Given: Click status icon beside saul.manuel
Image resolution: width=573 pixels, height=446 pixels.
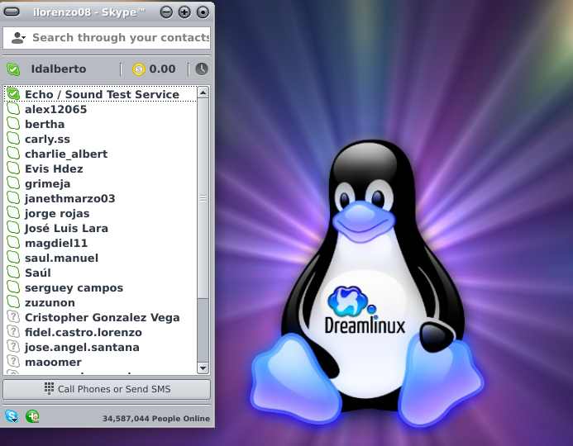Looking at the screenshot, I should coord(13,258).
